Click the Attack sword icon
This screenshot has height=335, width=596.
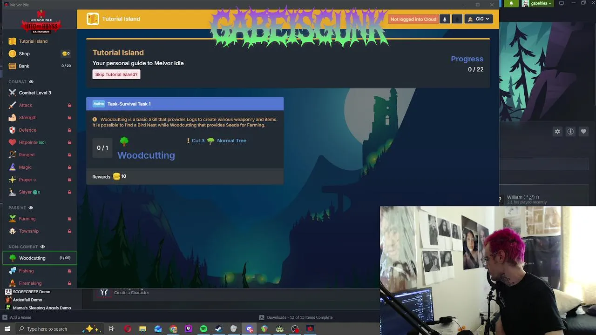click(13, 105)
